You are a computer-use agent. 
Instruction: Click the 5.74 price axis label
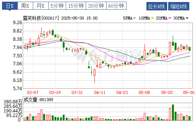coord(17,88)
